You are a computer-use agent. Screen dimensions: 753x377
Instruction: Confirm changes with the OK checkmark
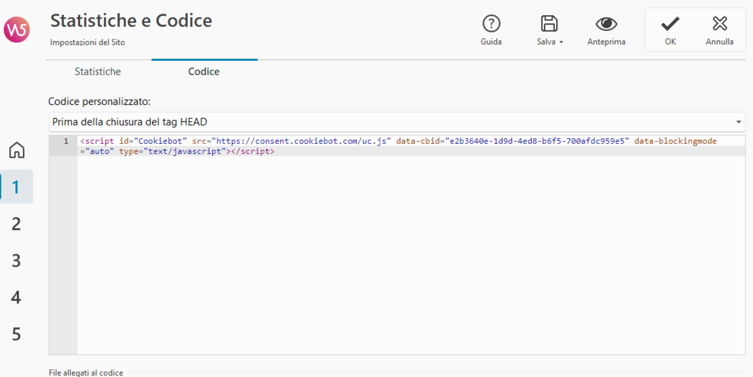(669, 23)
